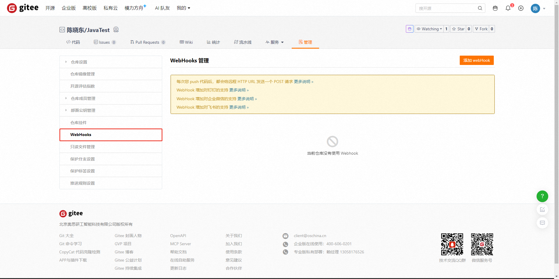Open 更多说明 link for 钉钉 support
Image resolution: width=559 pixels, height=279 pixels.
point(237,90)
